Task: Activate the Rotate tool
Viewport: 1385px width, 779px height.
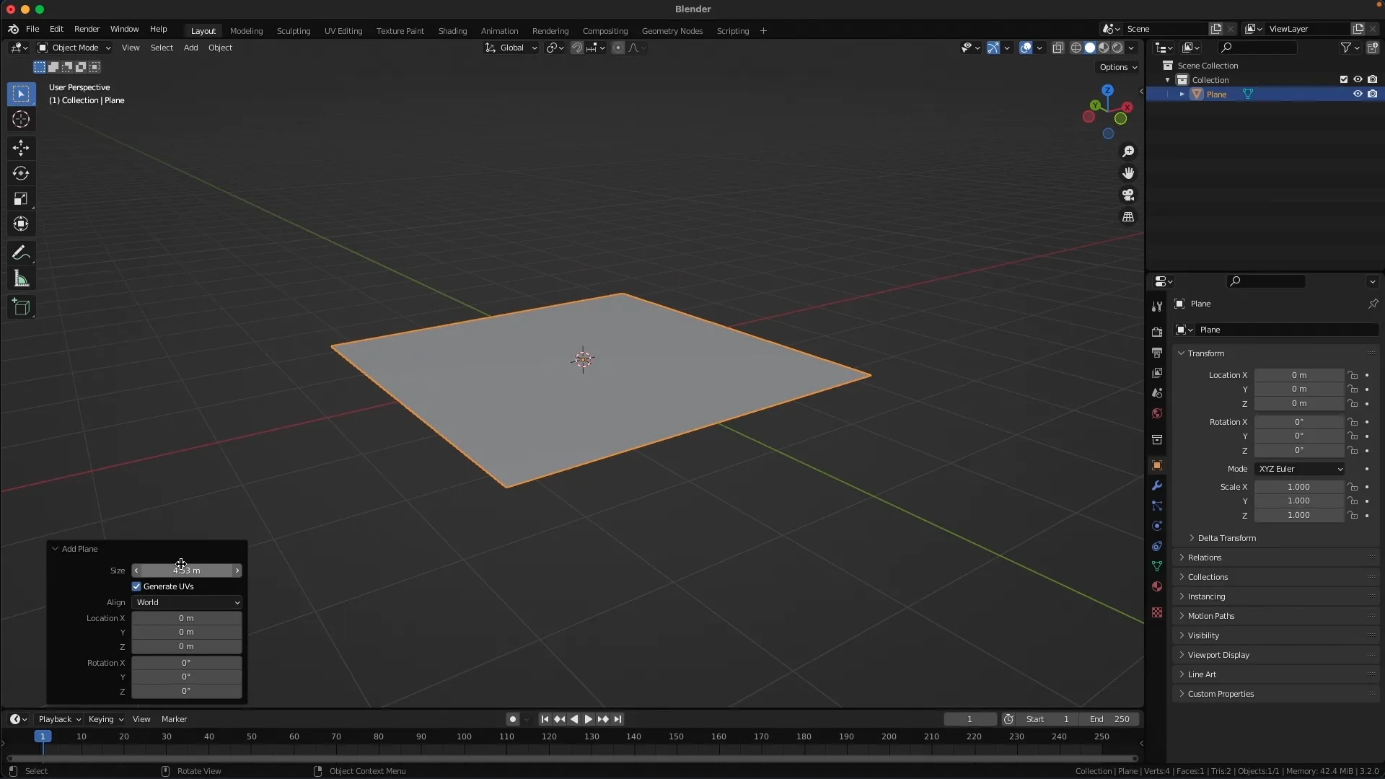Action: 21,173
